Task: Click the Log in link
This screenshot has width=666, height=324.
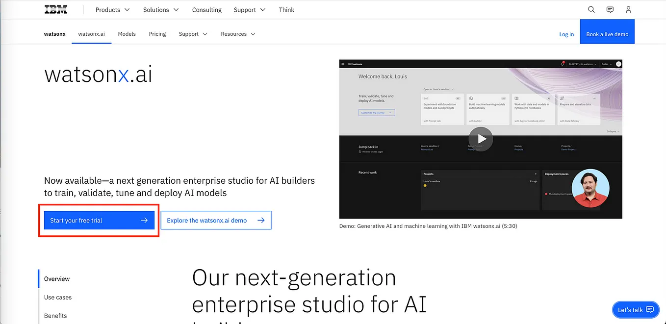Action: pyautogui.click(x=566, y=34)
